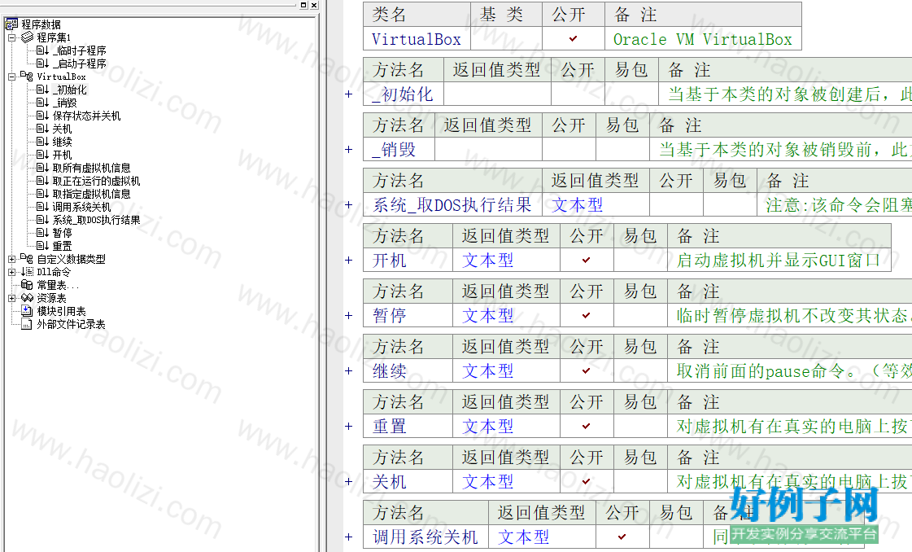Click the 基类 cell of VirtualBox class

point(506,39)
